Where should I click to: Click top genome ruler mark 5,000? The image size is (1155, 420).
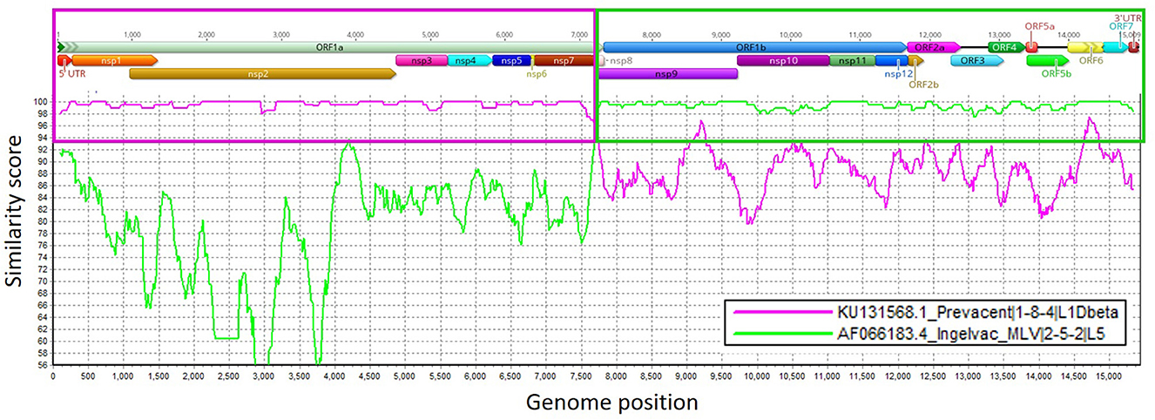(x=429, y=36)
